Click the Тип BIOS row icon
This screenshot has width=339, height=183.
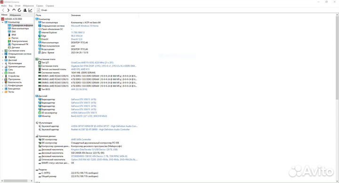[40, 89]
